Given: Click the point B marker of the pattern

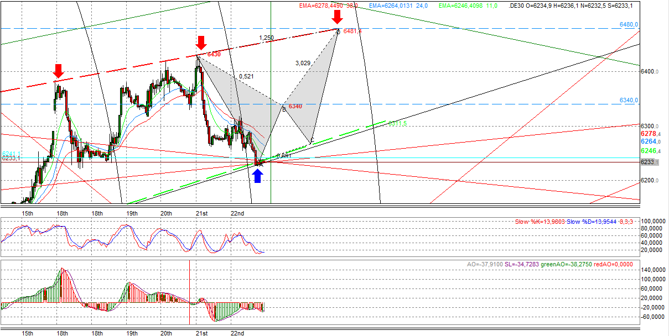Looking at the screenshot, I should 284,109.
